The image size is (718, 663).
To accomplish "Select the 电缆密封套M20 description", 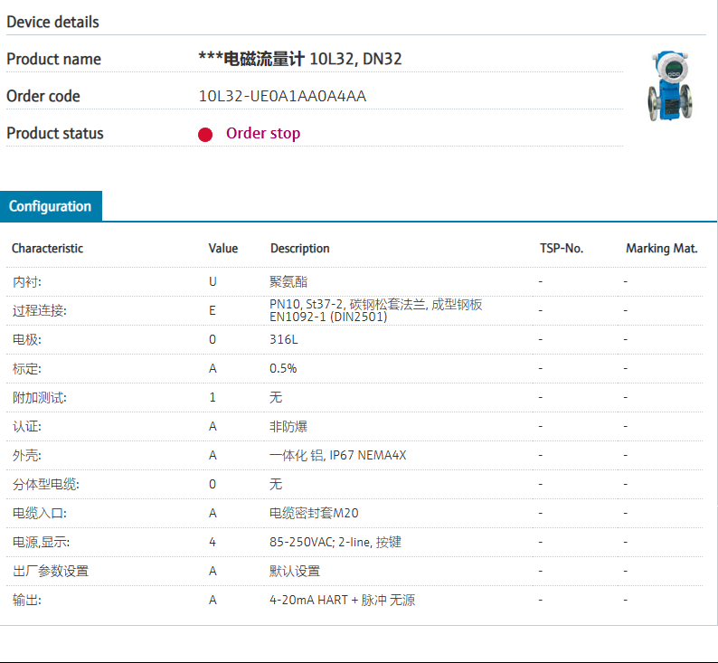I will 314,513.
